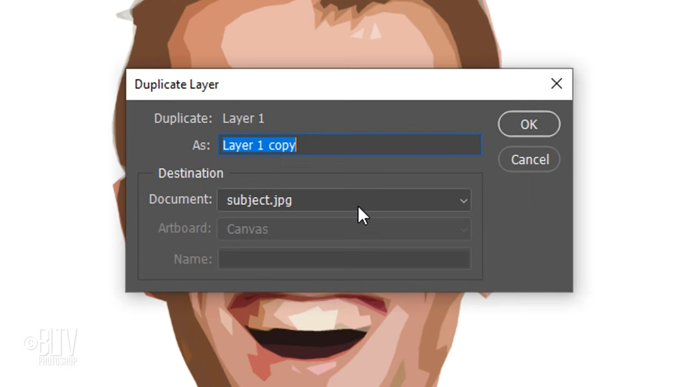Viewport: 689px width, 387px height.
Task: Cancel the Duplicate Layer dialog
Action: tap(529, 160)
